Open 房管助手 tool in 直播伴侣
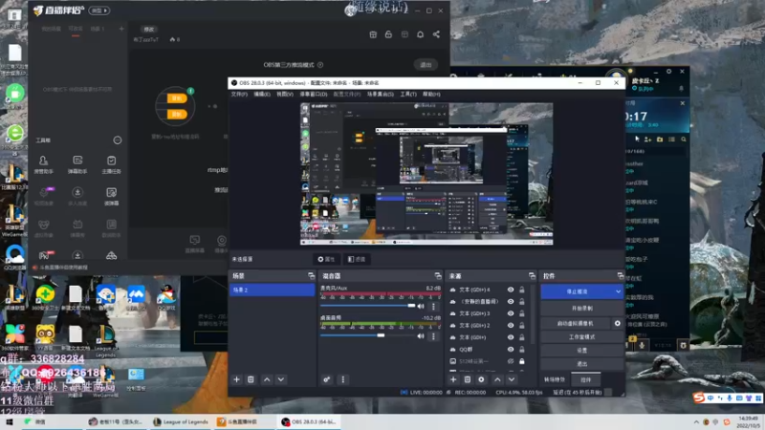Screen dimensions: 765x430 pos(43,164)
